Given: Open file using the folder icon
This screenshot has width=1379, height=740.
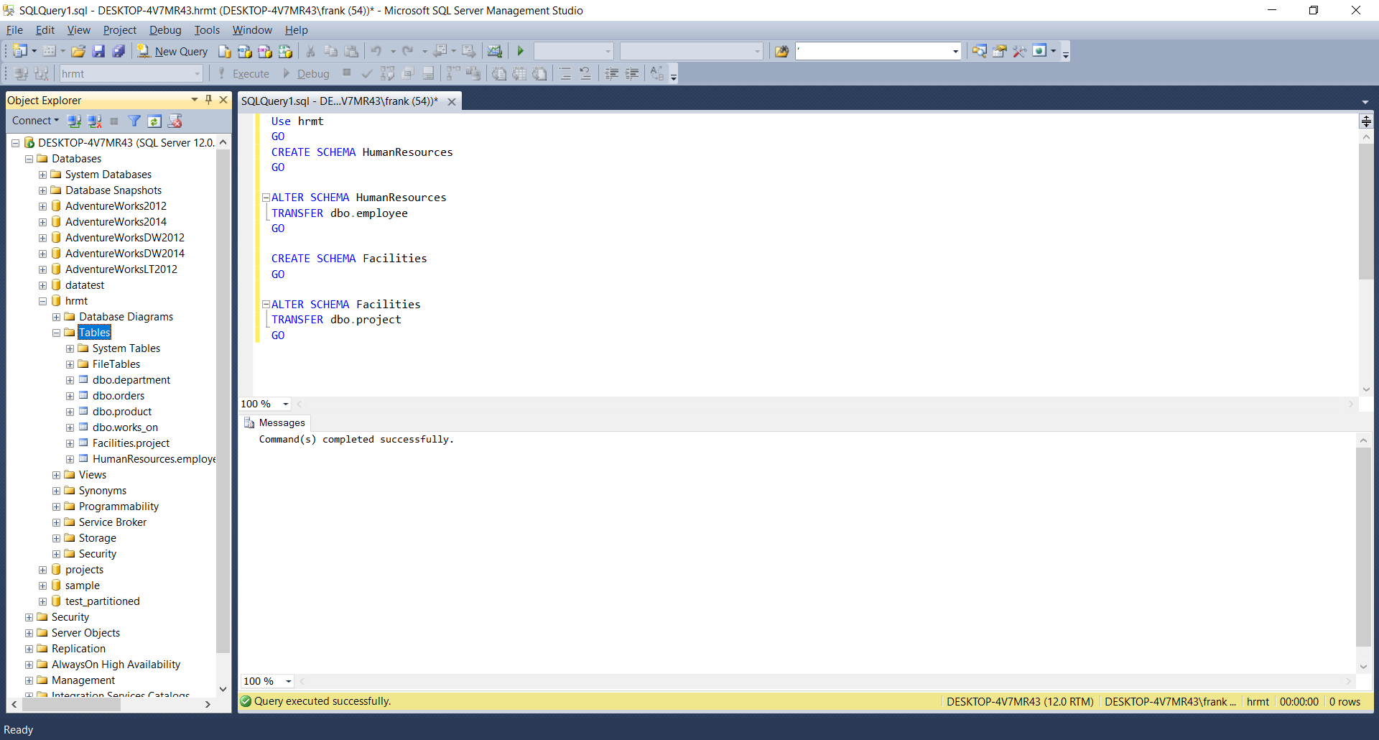Looking at the screenshot, I should pos(78,51).
